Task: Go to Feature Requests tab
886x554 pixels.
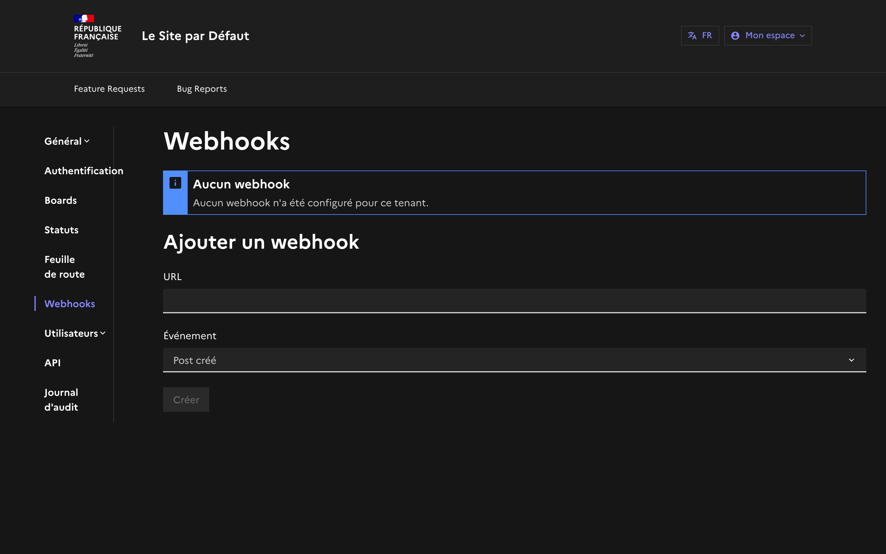Action: 109,89
